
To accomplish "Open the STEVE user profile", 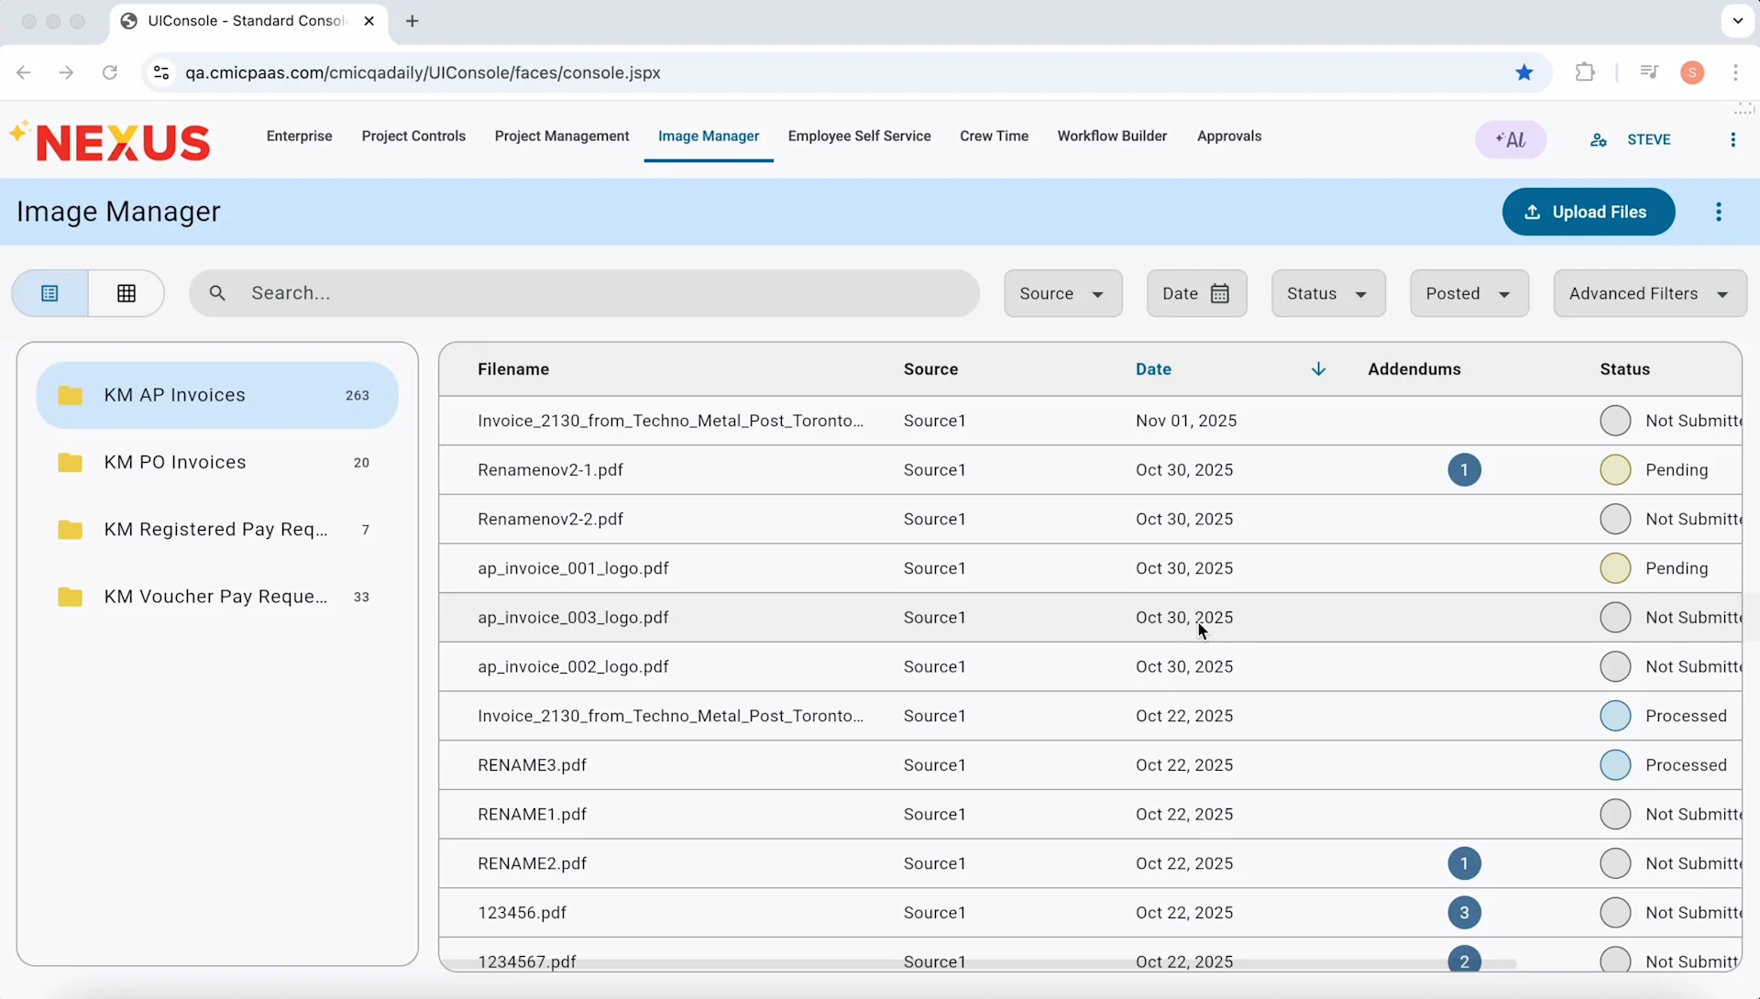I will coord(1631,139).
